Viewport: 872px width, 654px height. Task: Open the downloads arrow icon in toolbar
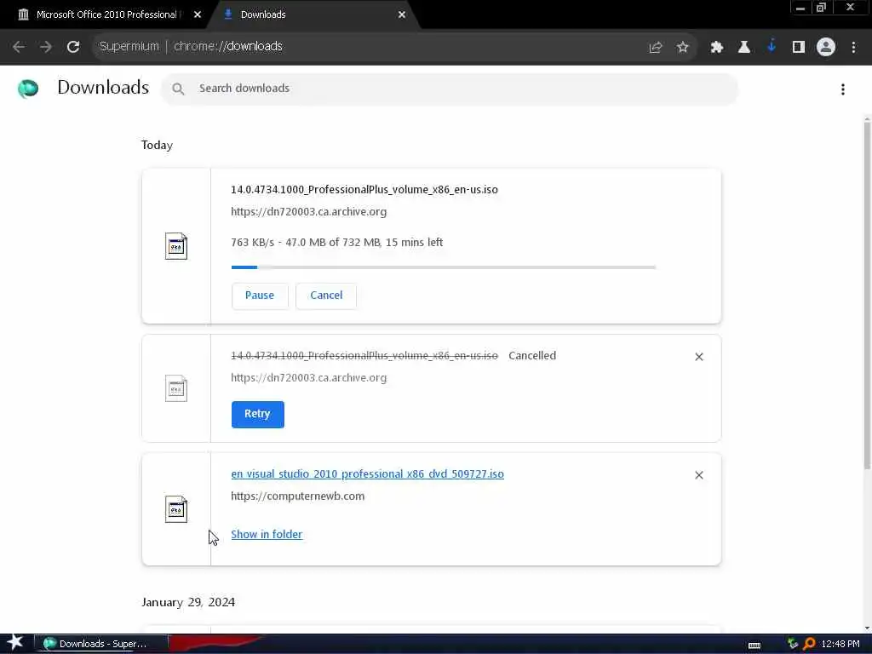click(x=772, y=46)
